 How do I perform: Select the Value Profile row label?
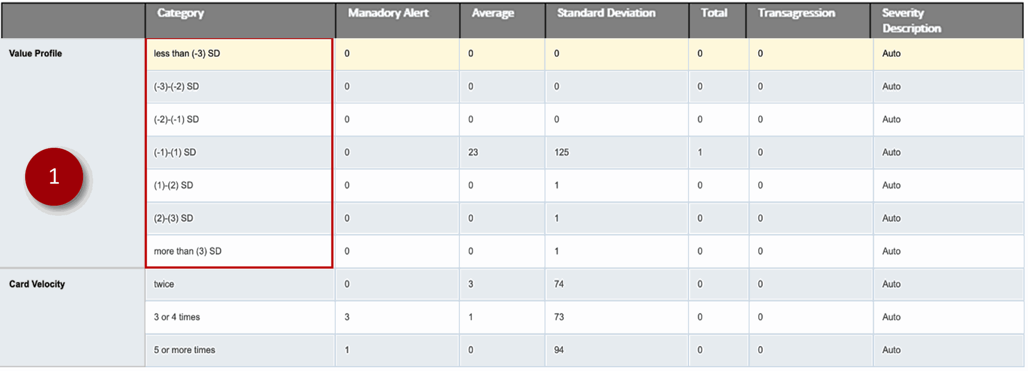35,54
